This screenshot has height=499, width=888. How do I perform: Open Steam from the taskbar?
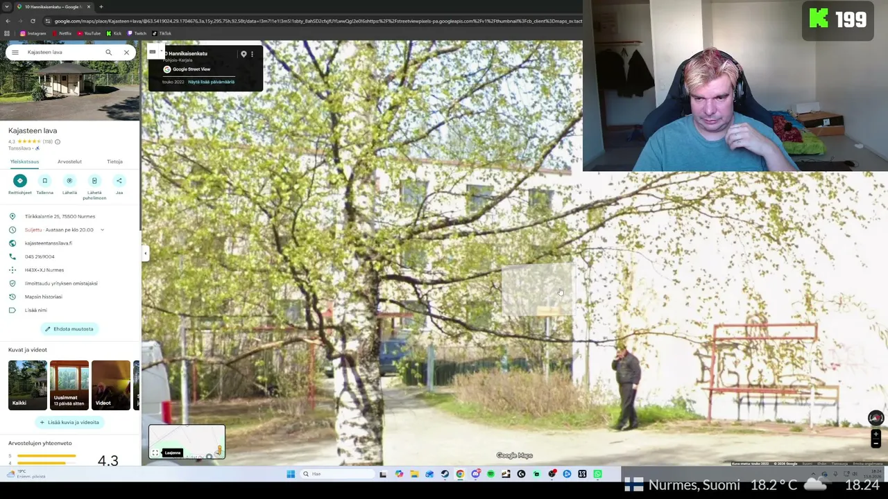(445, 474)
